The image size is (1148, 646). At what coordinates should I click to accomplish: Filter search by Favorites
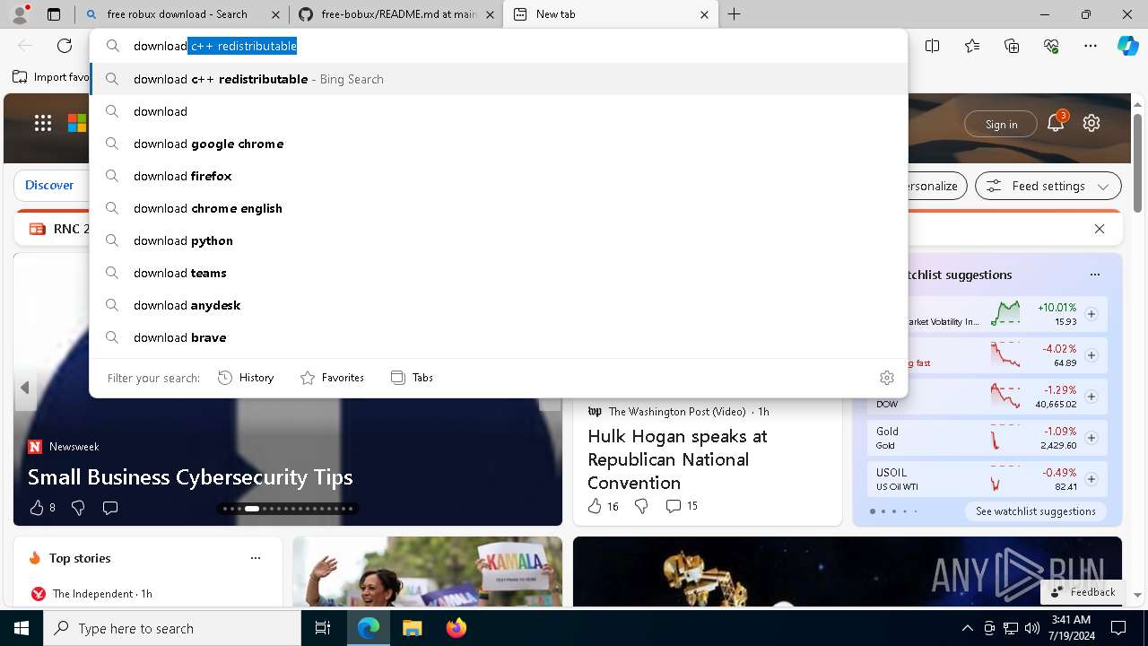coord(332,378)
